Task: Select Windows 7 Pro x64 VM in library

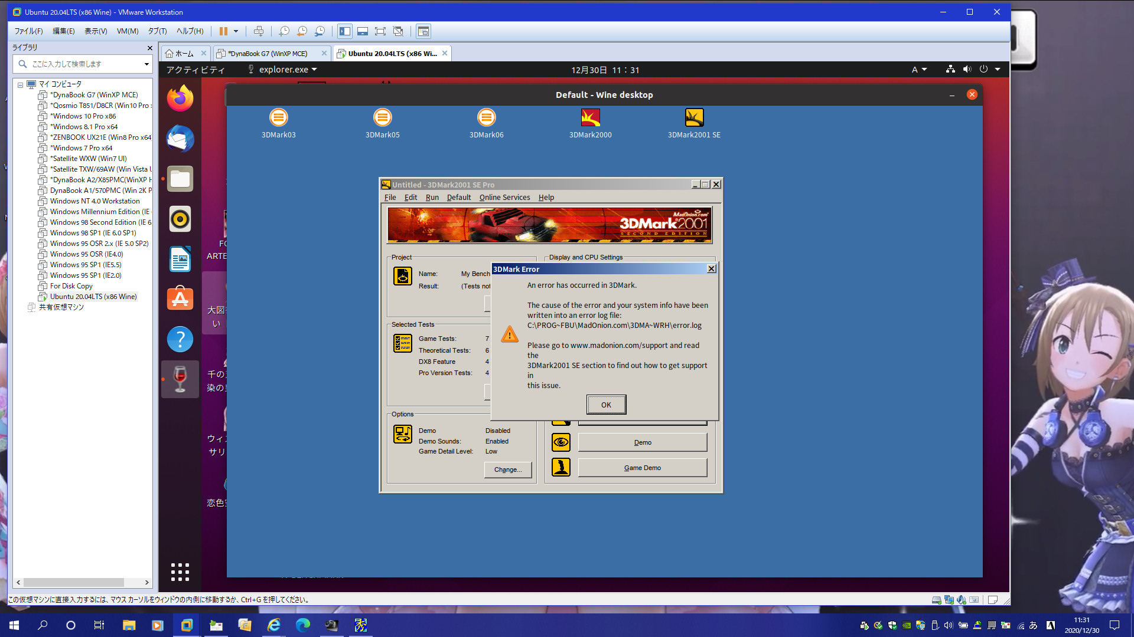Action: point(81,148)
